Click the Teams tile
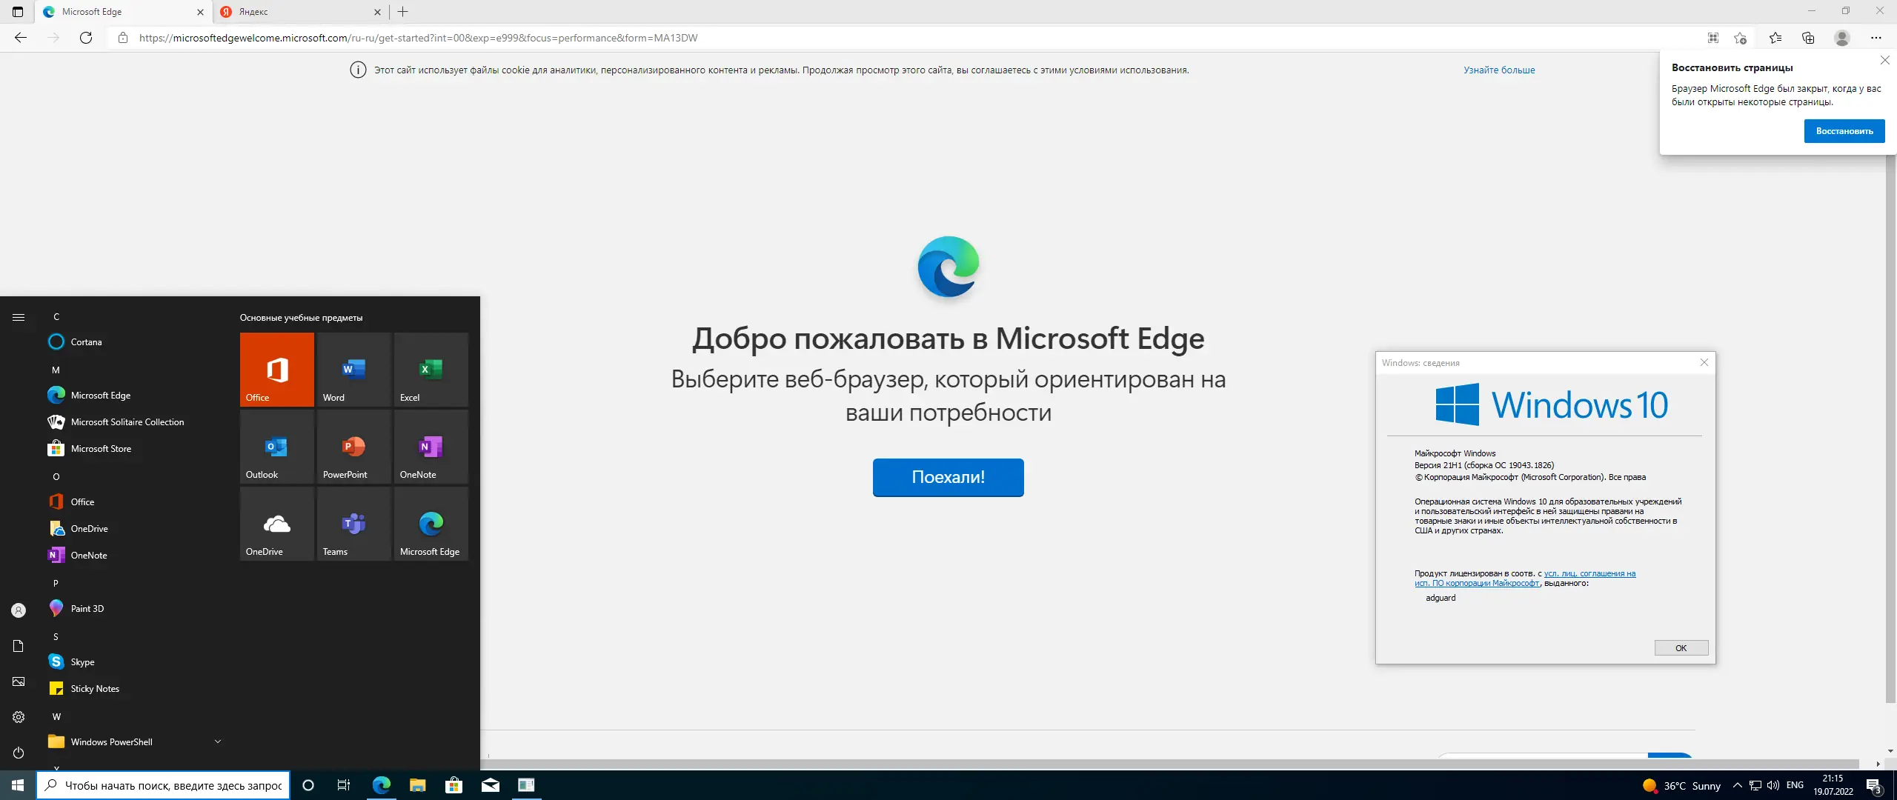The image size is (1897, 800). [x=353, y=524]
